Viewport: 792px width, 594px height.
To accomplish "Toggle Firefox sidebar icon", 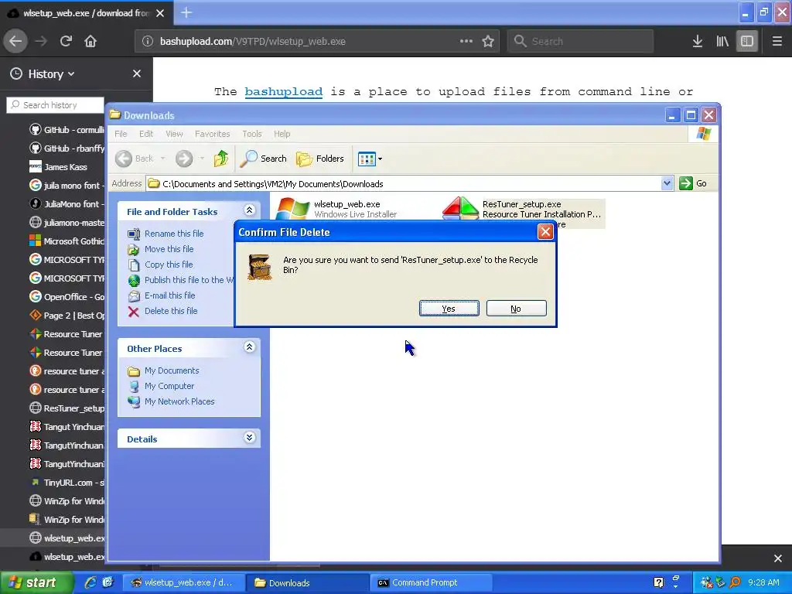I will (747, 42).
